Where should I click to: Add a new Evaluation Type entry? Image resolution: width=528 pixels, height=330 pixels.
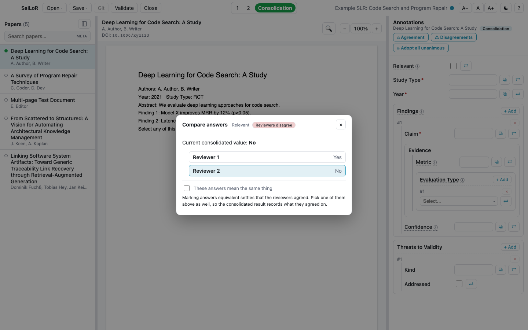(x=502, y=180)
